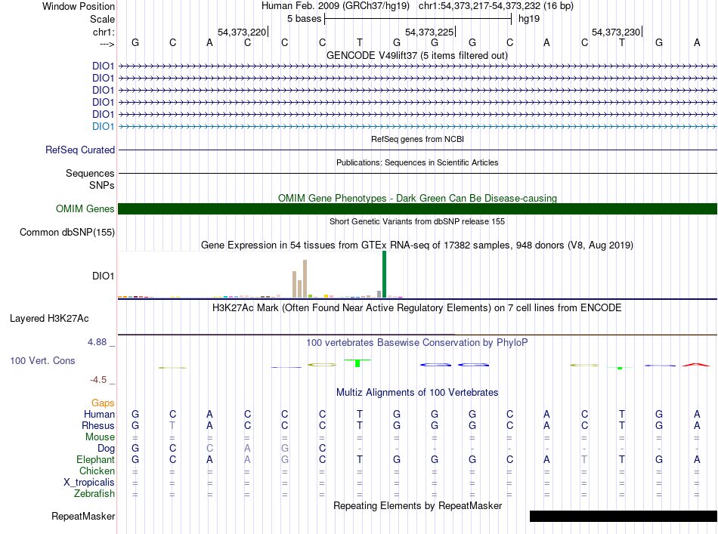Click the Dog species label

coord(106,449)
